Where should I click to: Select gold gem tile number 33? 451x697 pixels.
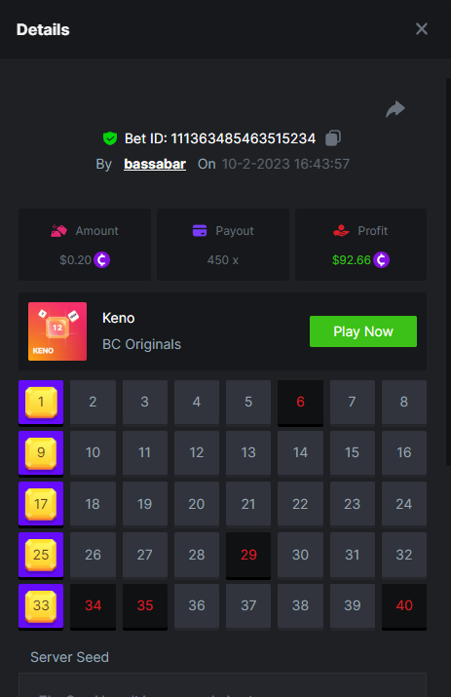(41, 606)
